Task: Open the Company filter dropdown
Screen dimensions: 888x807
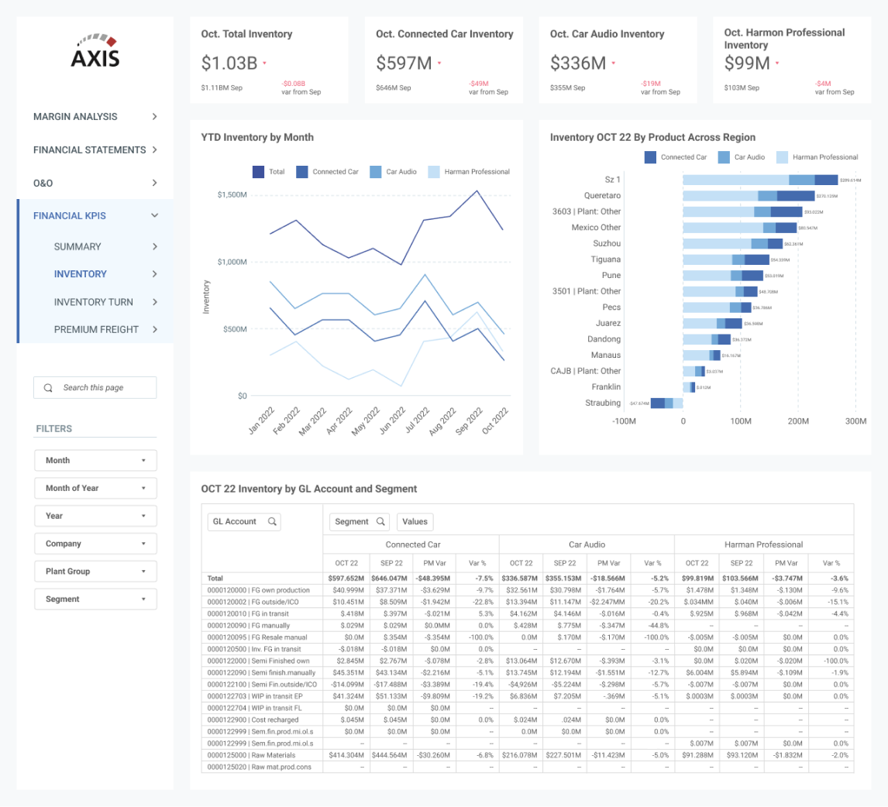Action: pos(95,543)
